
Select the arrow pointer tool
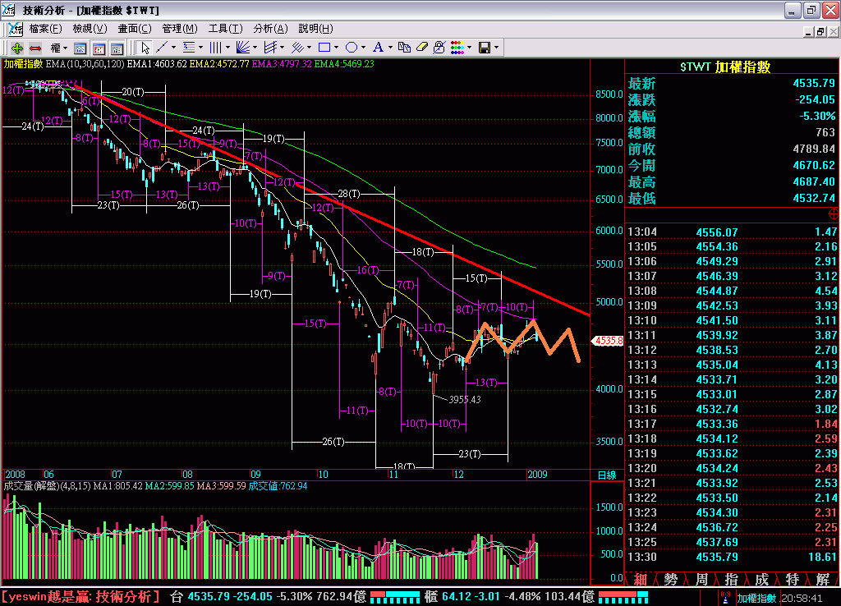(x=145, y=48)
